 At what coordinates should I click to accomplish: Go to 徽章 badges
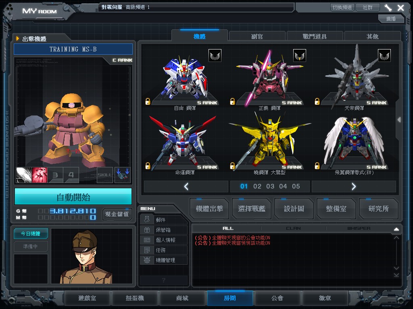point(325,298)
